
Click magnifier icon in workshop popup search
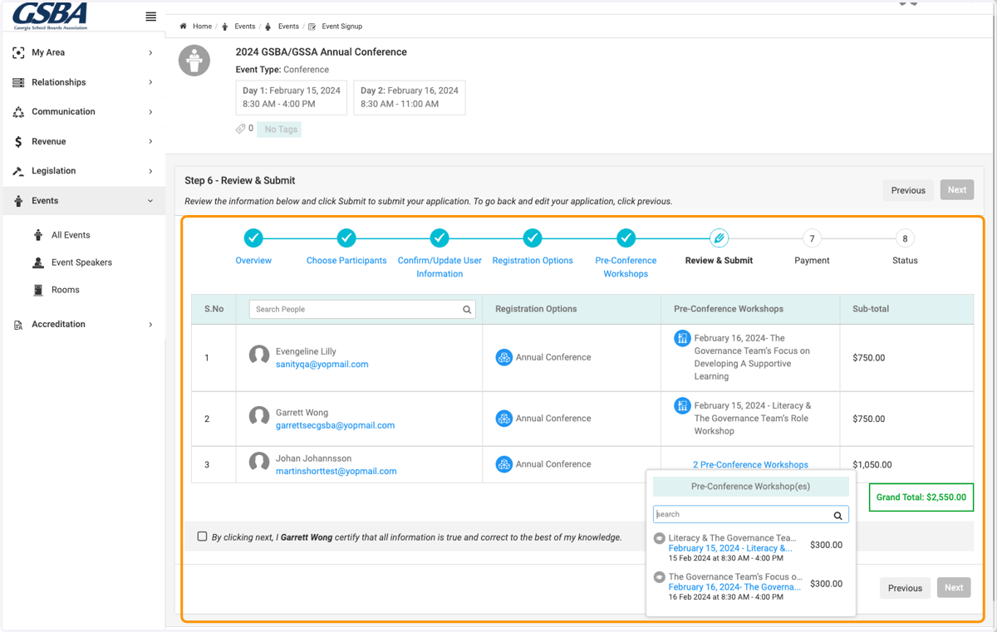(837, 516)
